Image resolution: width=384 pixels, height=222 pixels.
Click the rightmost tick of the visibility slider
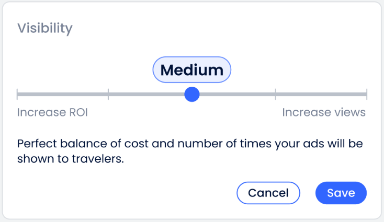(x=366, y=95)
